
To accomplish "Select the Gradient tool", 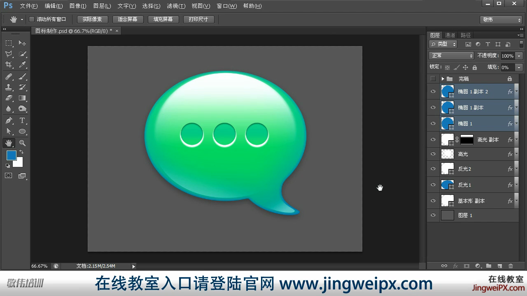I will tap(22, 98).
